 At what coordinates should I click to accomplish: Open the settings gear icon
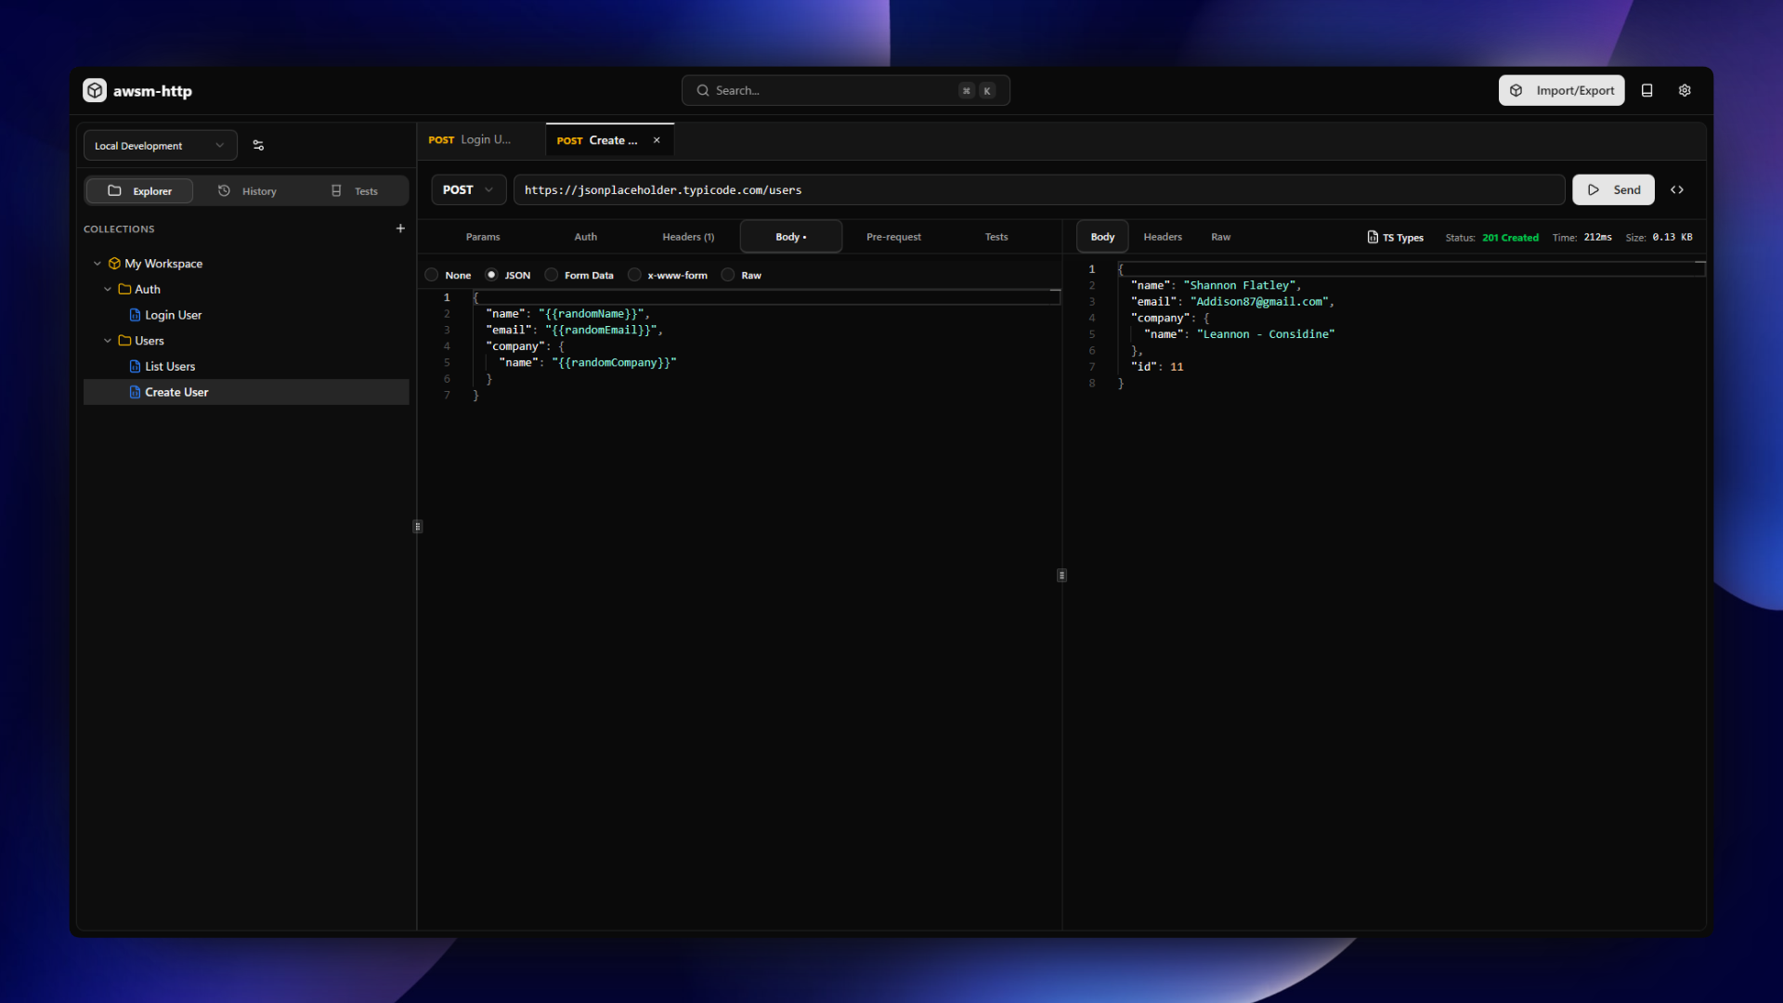[x=1685, y=90]
